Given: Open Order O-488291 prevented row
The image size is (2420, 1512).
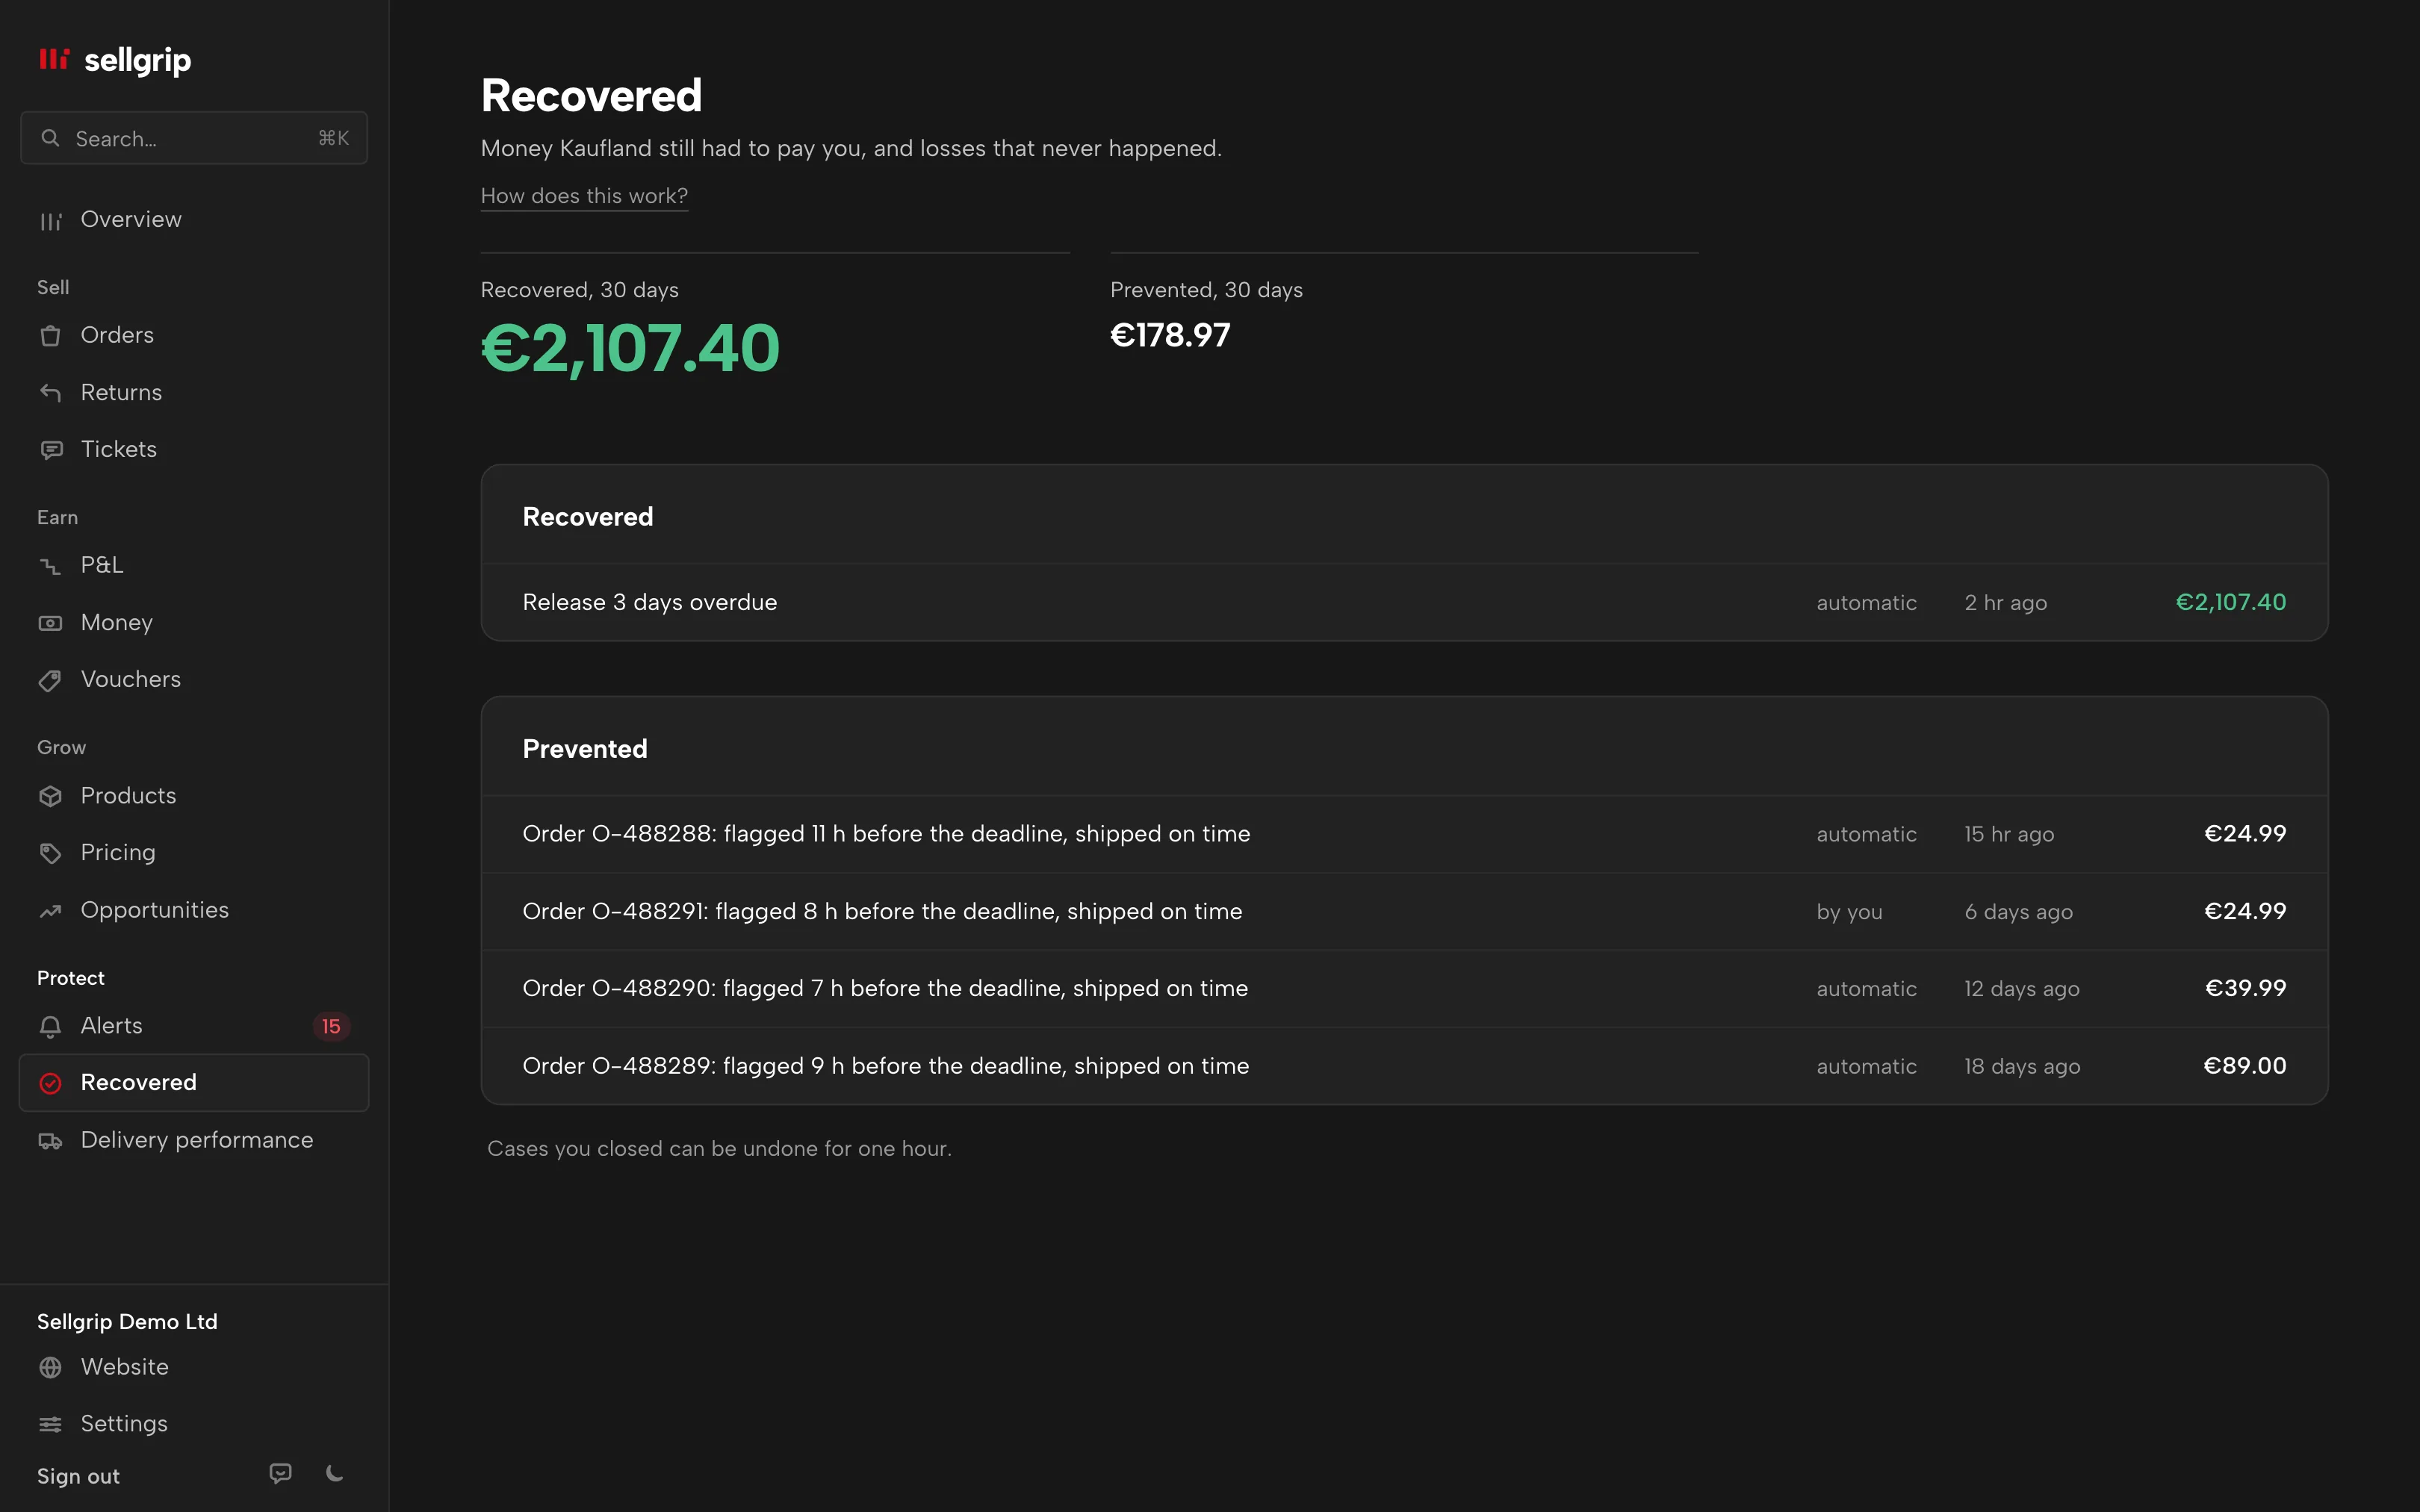Looking at the screenshot, I should click(x=1404, y=912).
